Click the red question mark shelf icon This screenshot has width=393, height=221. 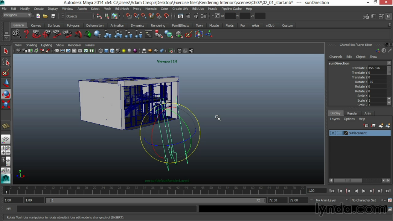pyautogui.click(x=26, y=34)
